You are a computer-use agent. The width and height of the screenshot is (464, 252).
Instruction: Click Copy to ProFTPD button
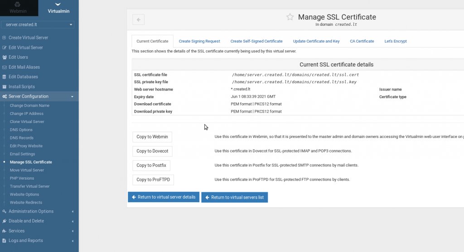coord(153,180)
